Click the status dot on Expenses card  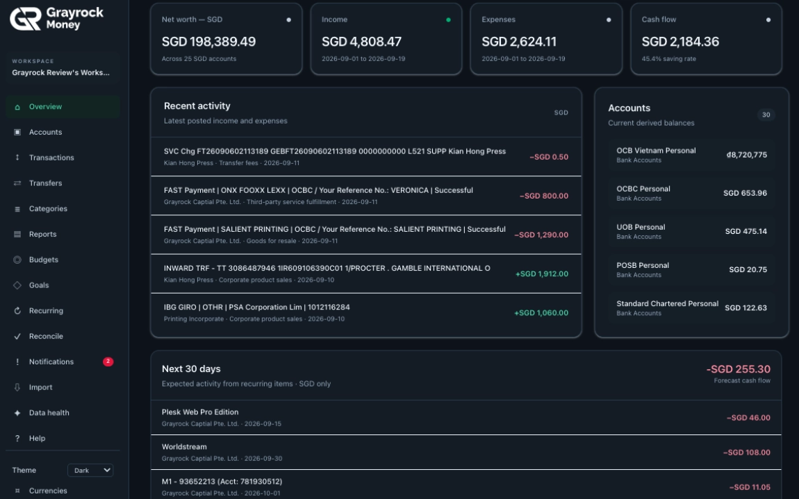click(609, 20)
